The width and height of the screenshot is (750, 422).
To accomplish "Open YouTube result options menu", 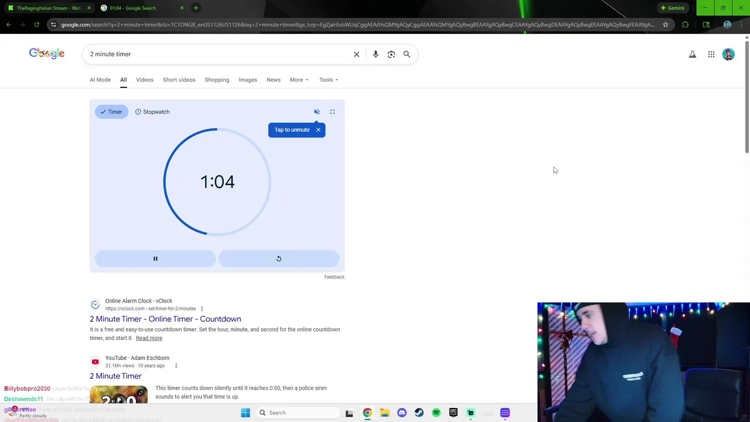I will click(176, 366).
